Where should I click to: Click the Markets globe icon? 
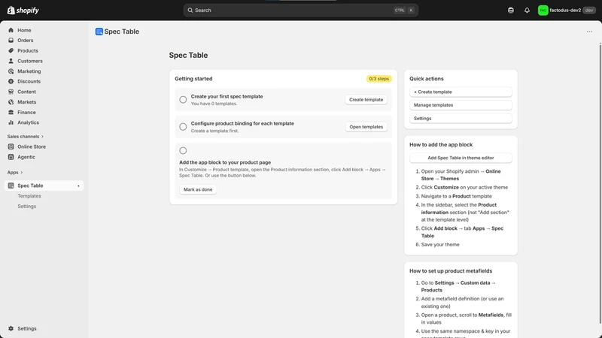pyautogui.click(x=11, y=102)
